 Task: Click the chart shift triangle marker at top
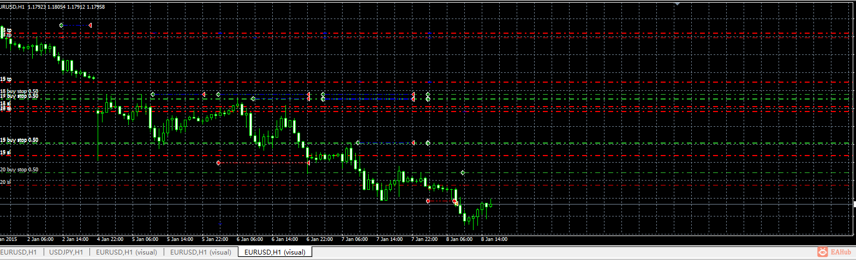(677, 4)
